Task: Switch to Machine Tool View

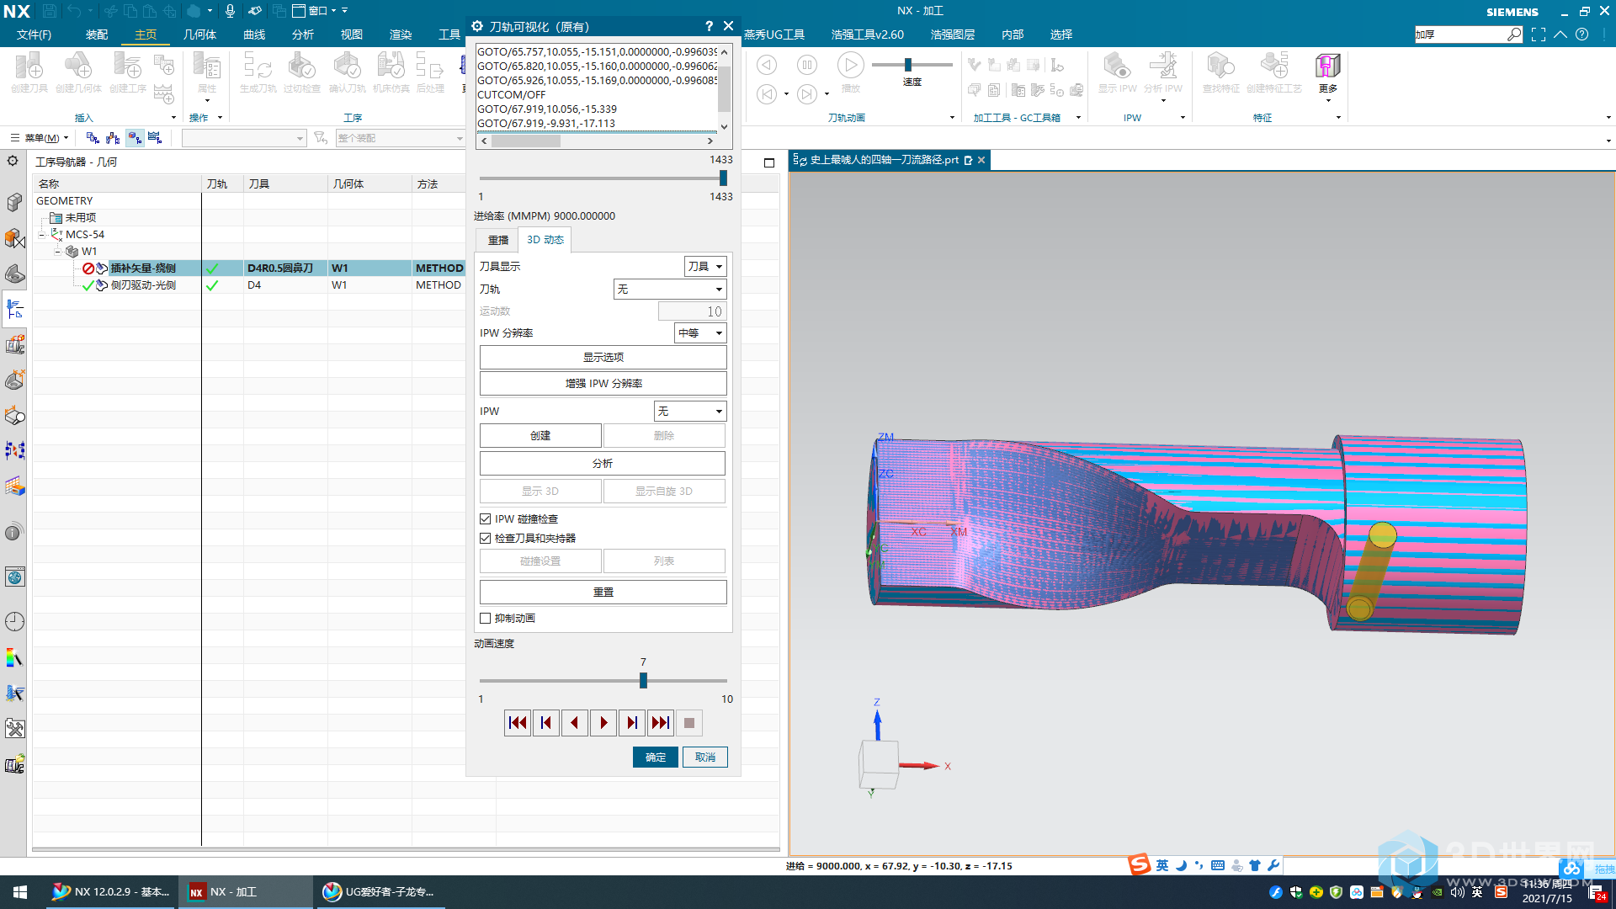Action: click(x=113, y=138)
